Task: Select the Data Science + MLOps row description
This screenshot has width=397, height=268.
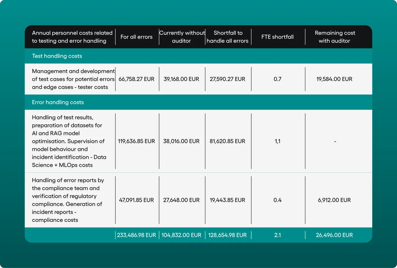Action: (x=69, y=141)
